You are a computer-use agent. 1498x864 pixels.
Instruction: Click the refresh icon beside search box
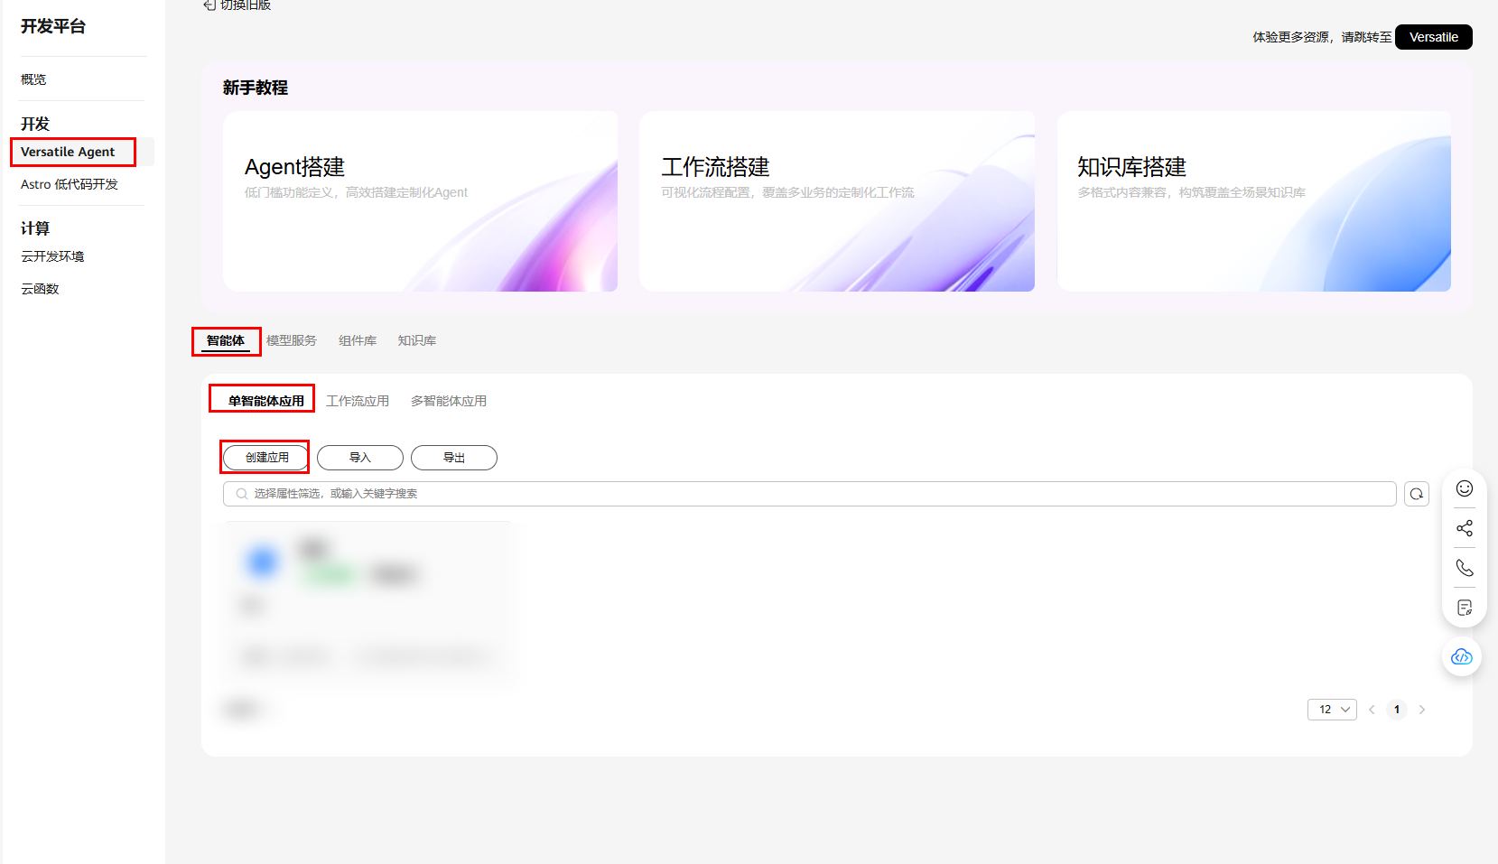pyautogui.click(x=1416, y=494)
